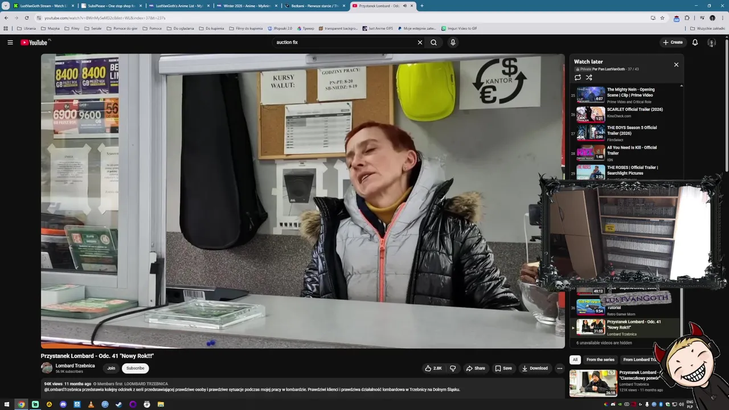Expand the Ubrania bookmarks folder
This screenshot has width=729, height=410.
point(26,28)
